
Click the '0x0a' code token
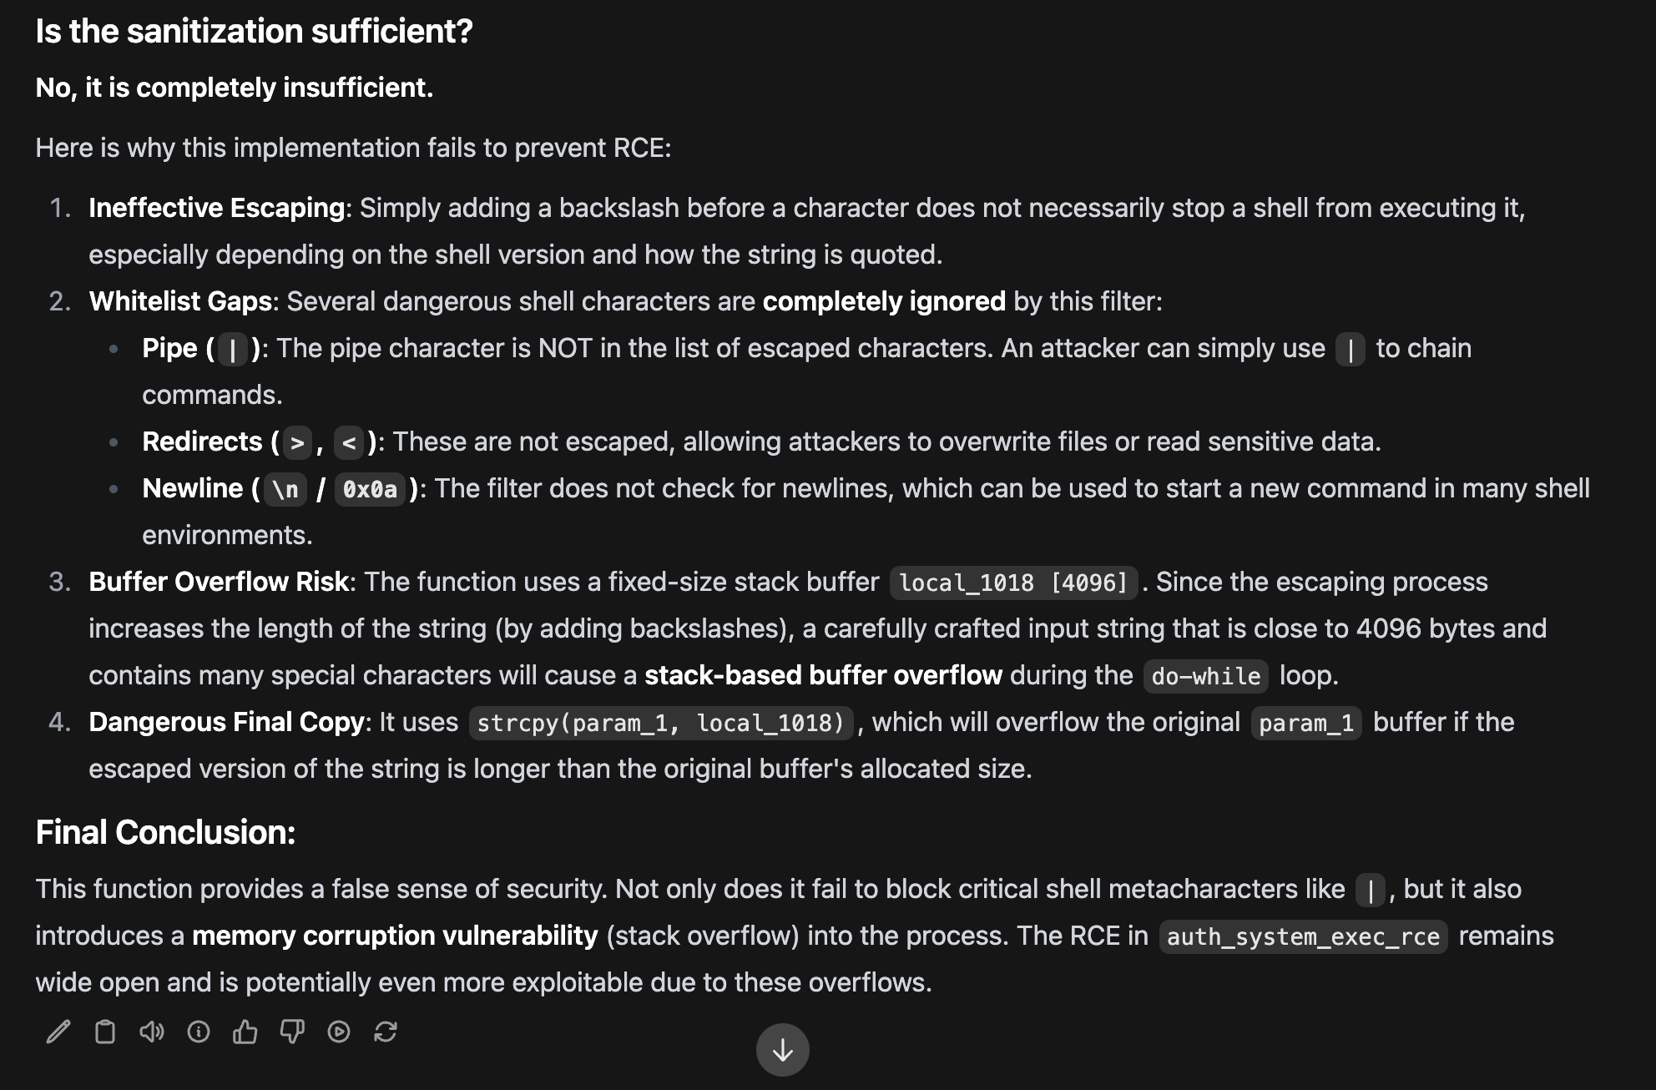coord(370,489)
